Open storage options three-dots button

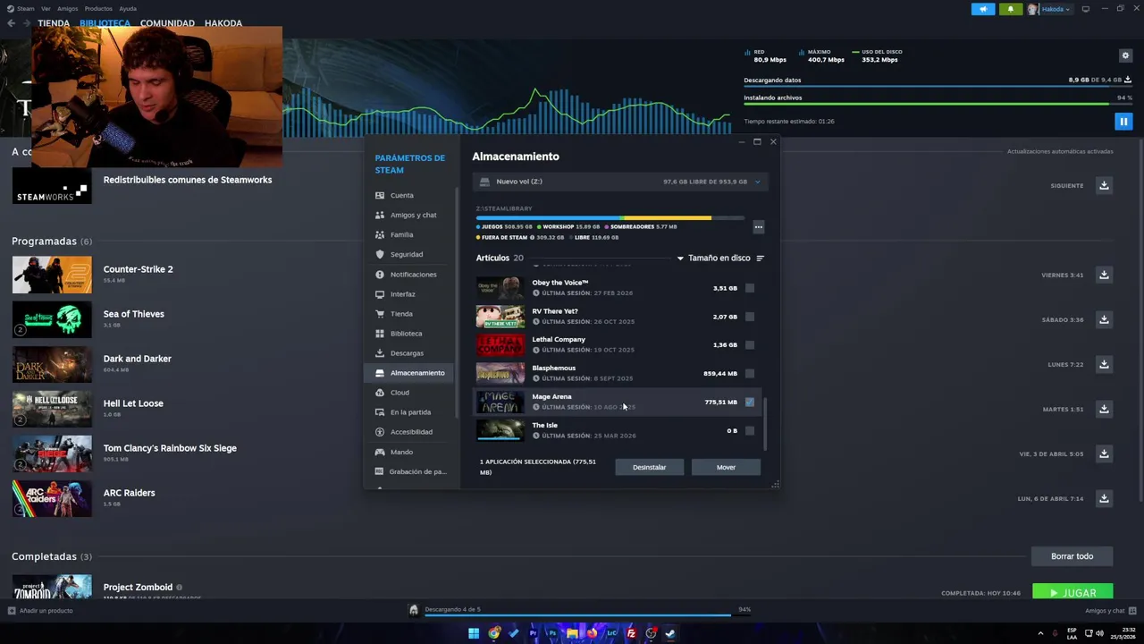point(758,227)
